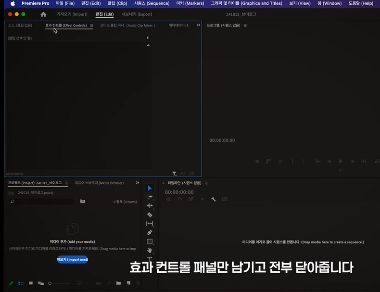The width and height of the screenshot is (380, 292).
Task: Select the Pen tool
Action: [x=150, y=233]
